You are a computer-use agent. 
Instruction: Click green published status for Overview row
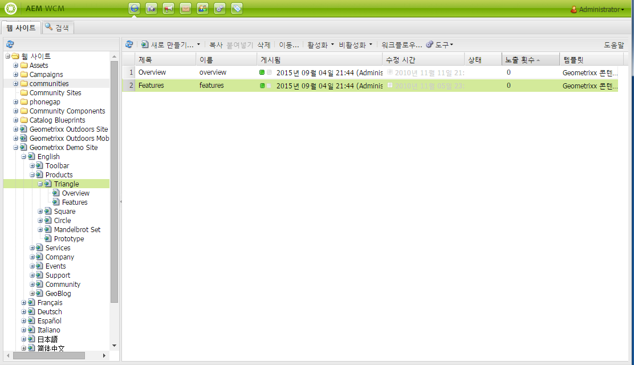(262, 72)
